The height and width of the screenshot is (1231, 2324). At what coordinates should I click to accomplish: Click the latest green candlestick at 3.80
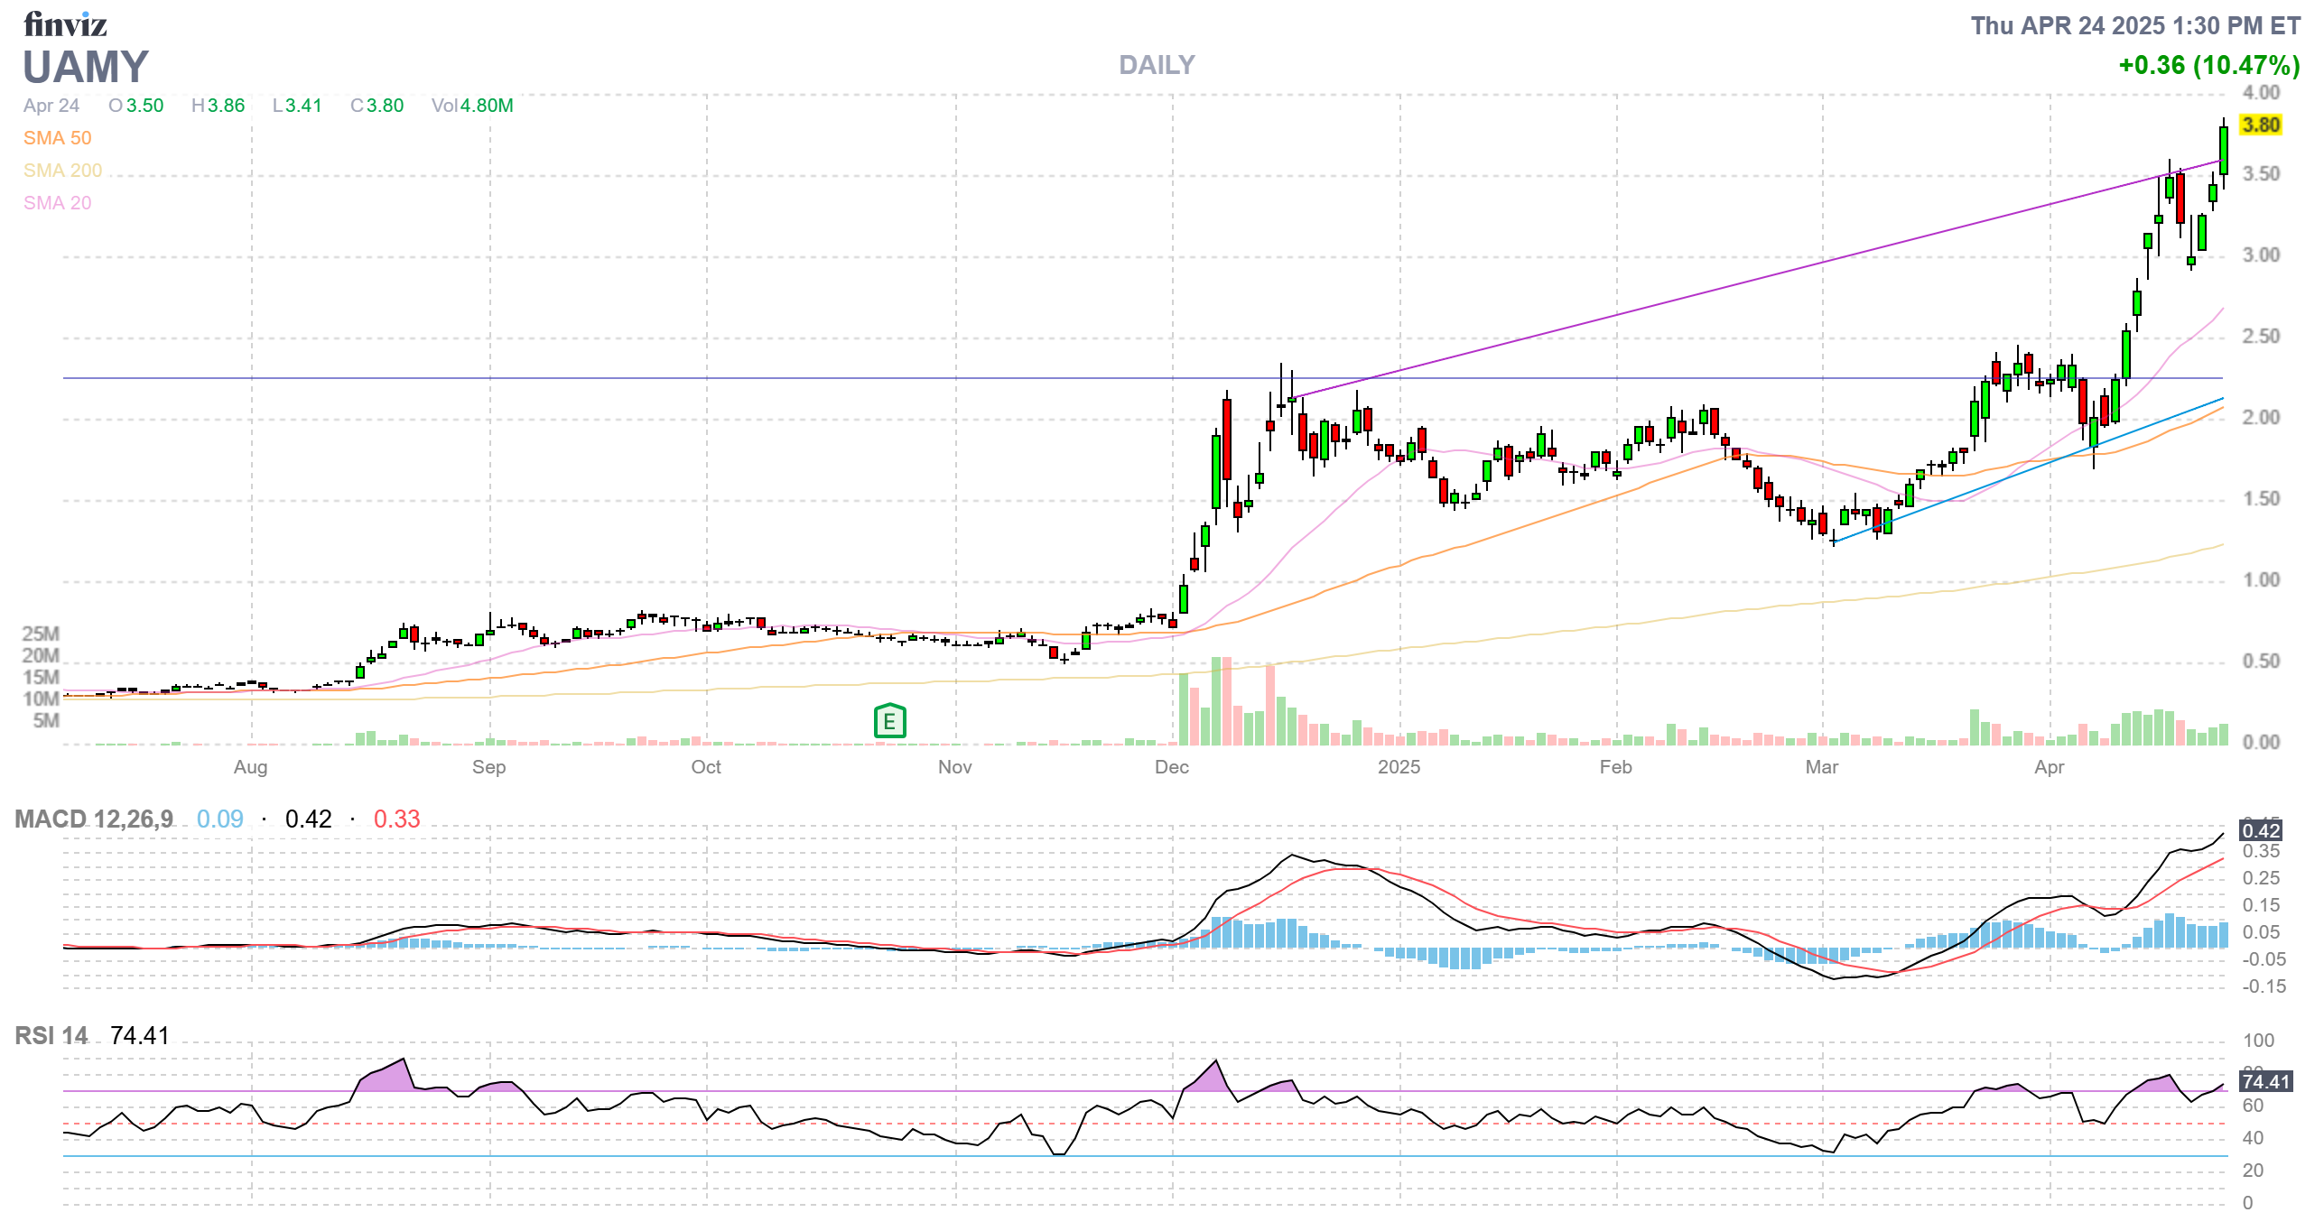click(2223, 150)
